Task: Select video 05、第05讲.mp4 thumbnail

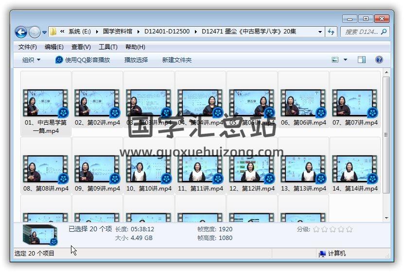Action: (252, 103)
